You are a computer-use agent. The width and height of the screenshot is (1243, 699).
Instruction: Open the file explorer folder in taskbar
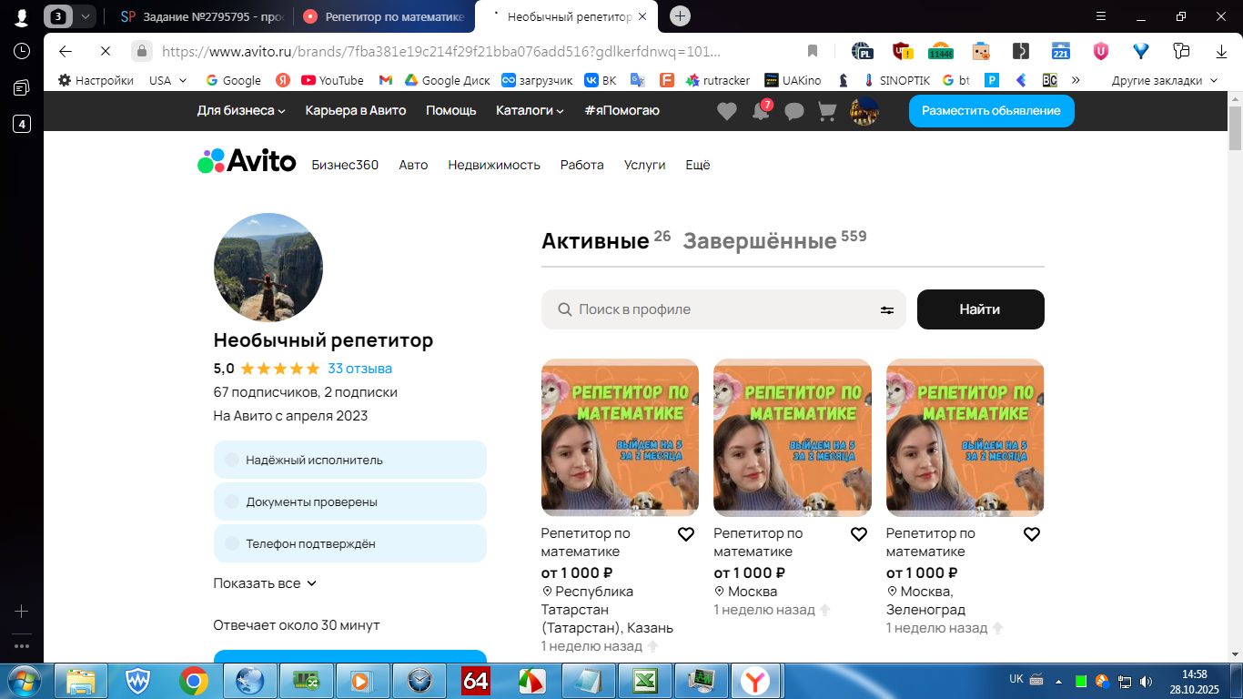[x=81, y=680]
